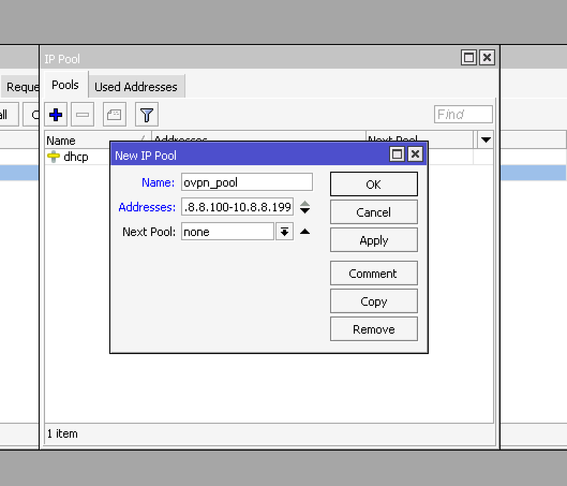Open the column selector dropdown arrow
This screenshot has height=486, width=567.
tap(486, 140)
